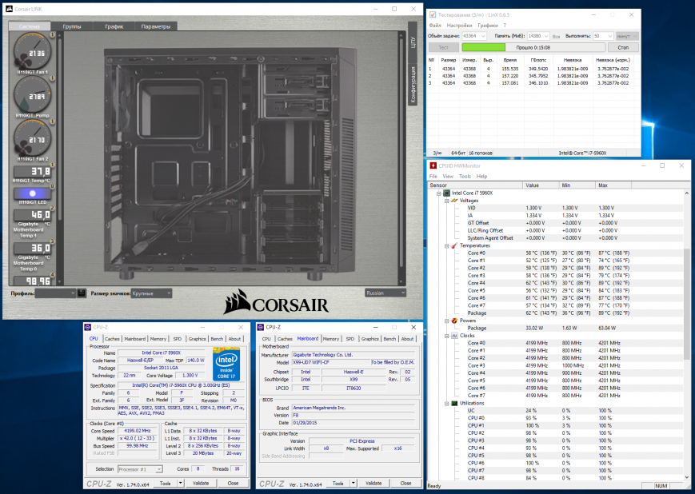
Task: Switch to the Memory tab in left CPU-Z
Action: click(x=158, y=339)
